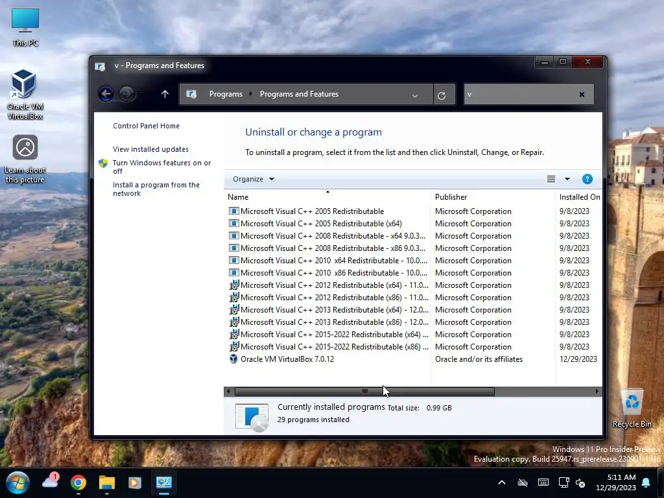The image size is (664, 498).
Task: Click the Visual C++ 2012 (x64) installer icon
Action: [x=233, y=285]
